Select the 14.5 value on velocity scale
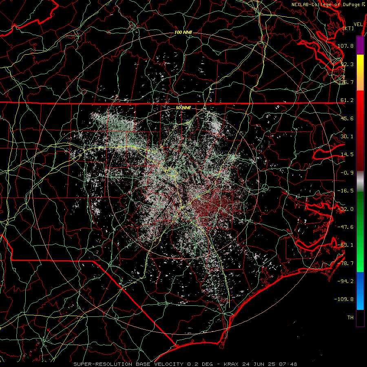This screenshot has width=367, height=367. click(x=347, y=155)
